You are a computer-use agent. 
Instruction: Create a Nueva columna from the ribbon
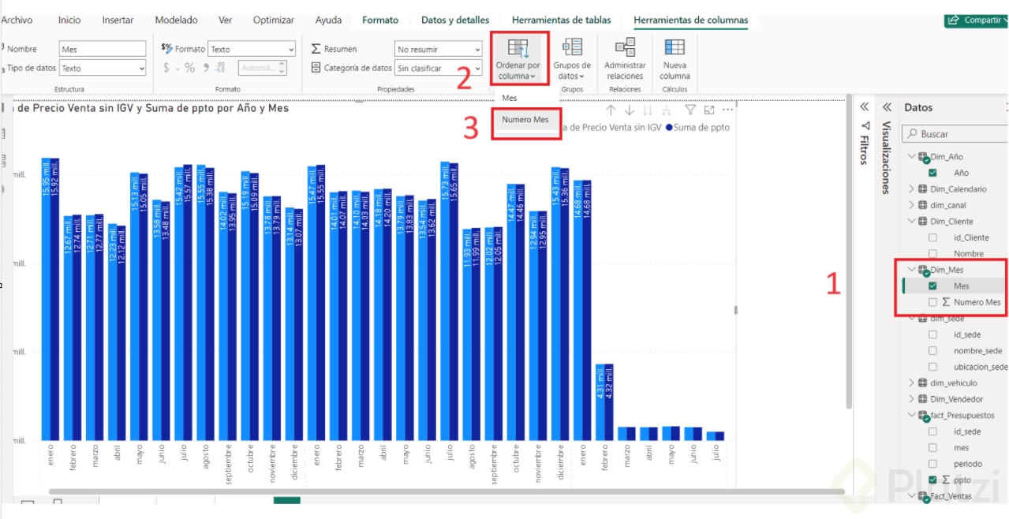pos(675,58)
